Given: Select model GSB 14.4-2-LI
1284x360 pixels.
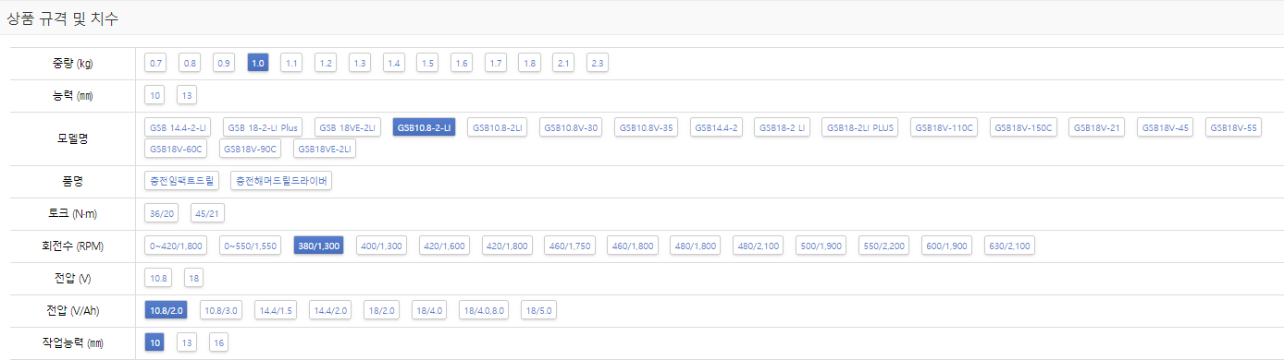Looking at the screenshot, I should coord(179,127).
